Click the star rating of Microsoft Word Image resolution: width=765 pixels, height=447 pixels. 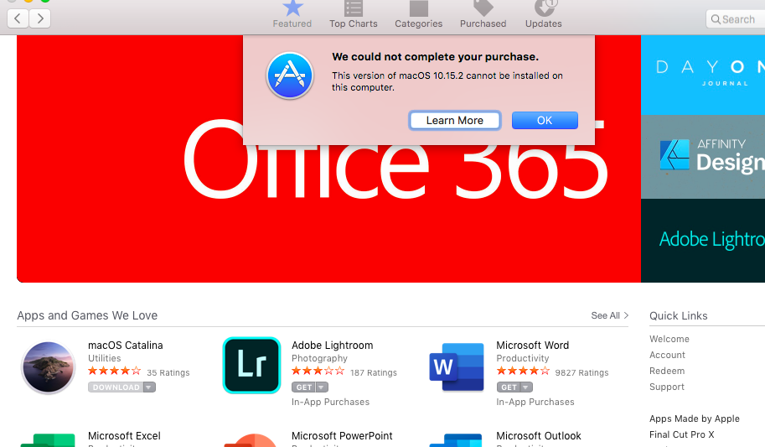pos(523,372)
